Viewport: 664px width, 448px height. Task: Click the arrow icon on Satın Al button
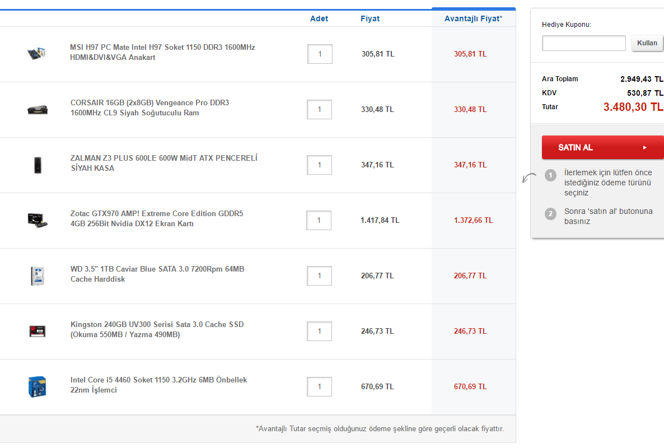click(644, 148)
